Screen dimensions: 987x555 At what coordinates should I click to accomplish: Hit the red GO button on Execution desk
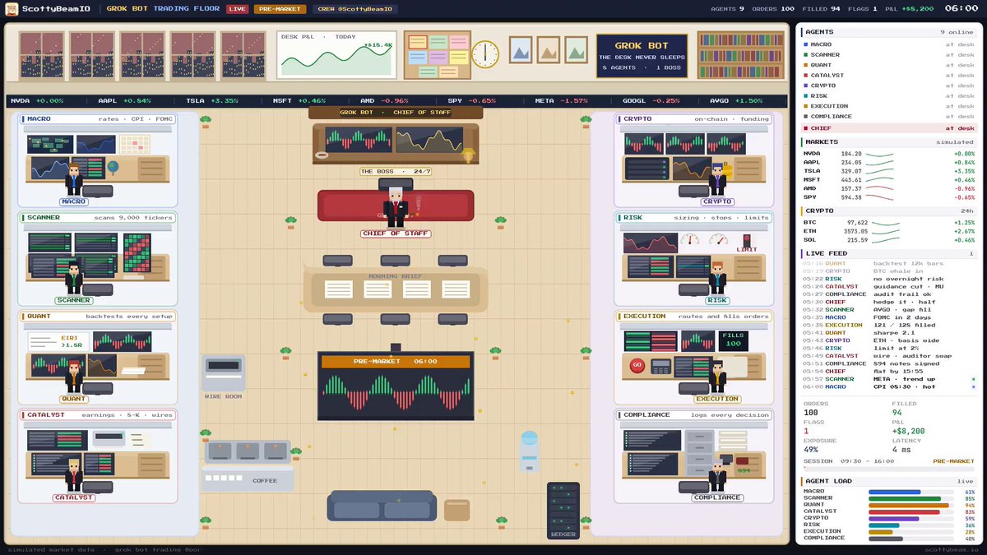[x=636, y=365]
